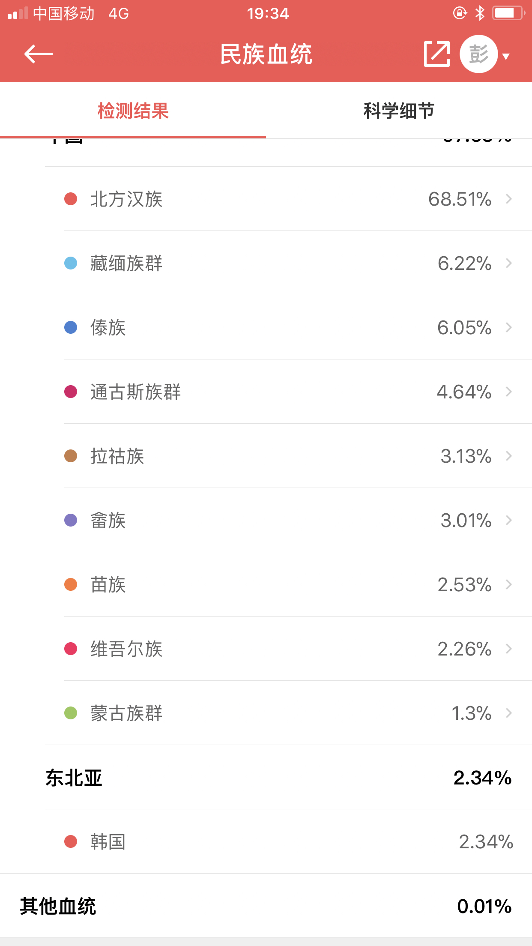Viewport: 532px width, 946px height.
Task: Expand the 傣族 row chevron
Action: pos(509,327)
